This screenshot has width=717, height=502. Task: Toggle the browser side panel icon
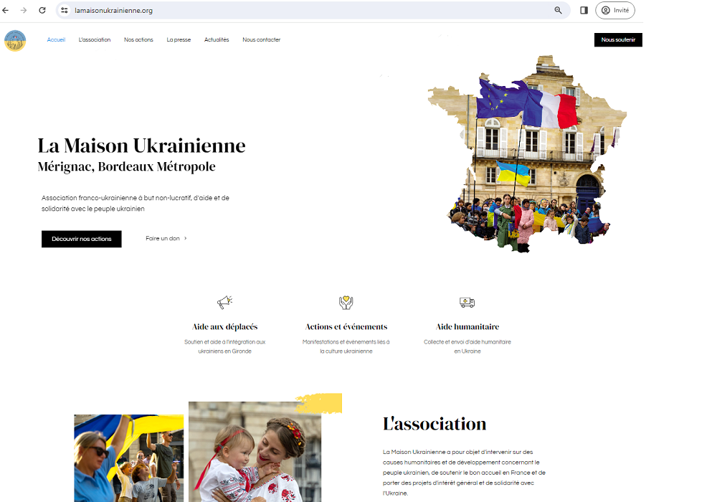tap(584, 10)
